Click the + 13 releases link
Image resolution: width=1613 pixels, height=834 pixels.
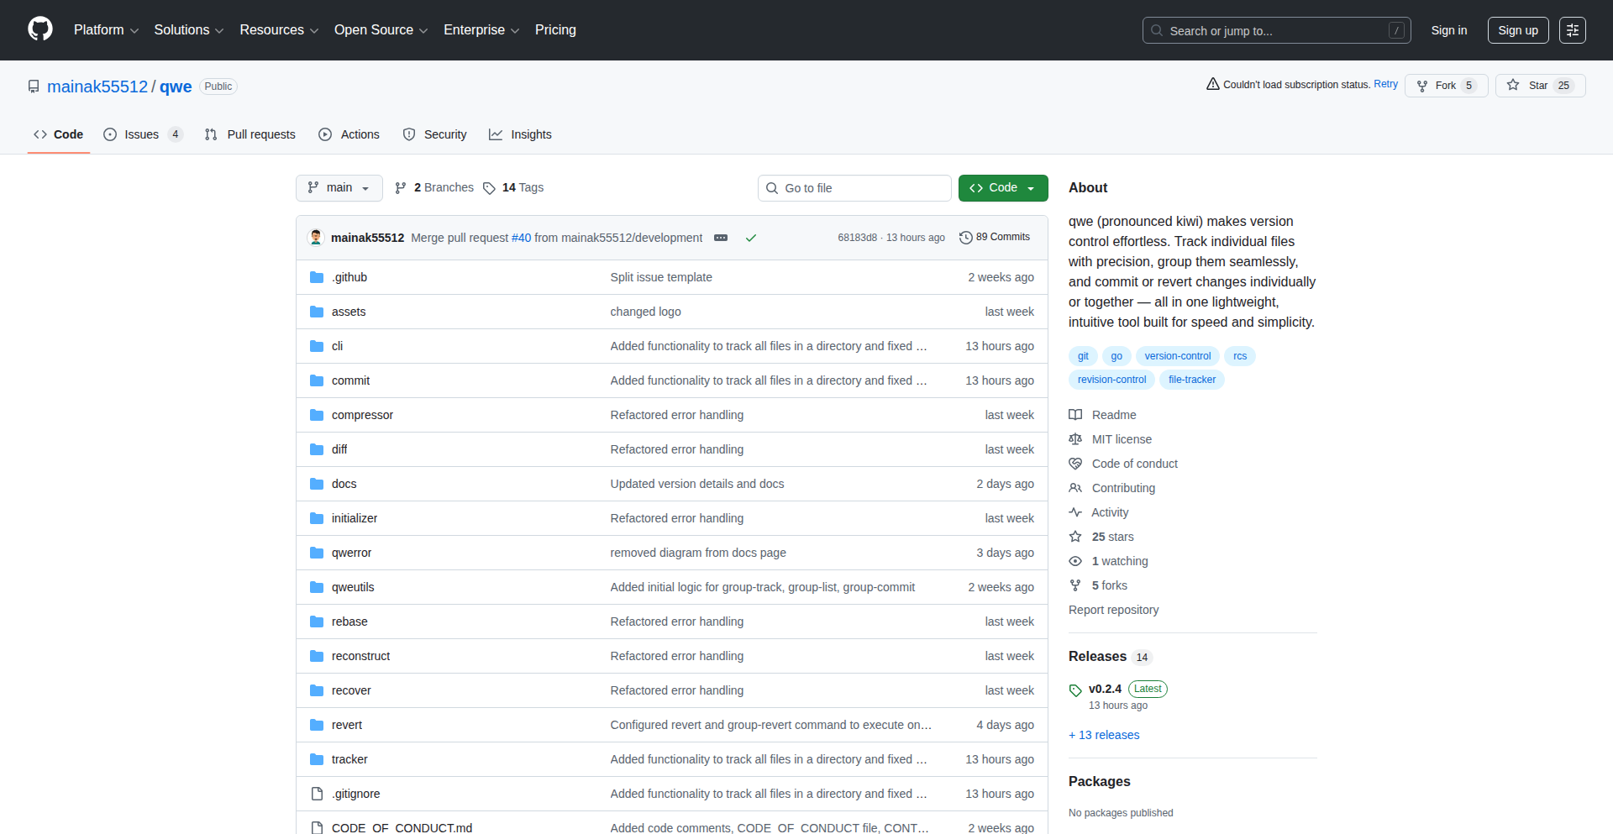[x=1103, y=735]
